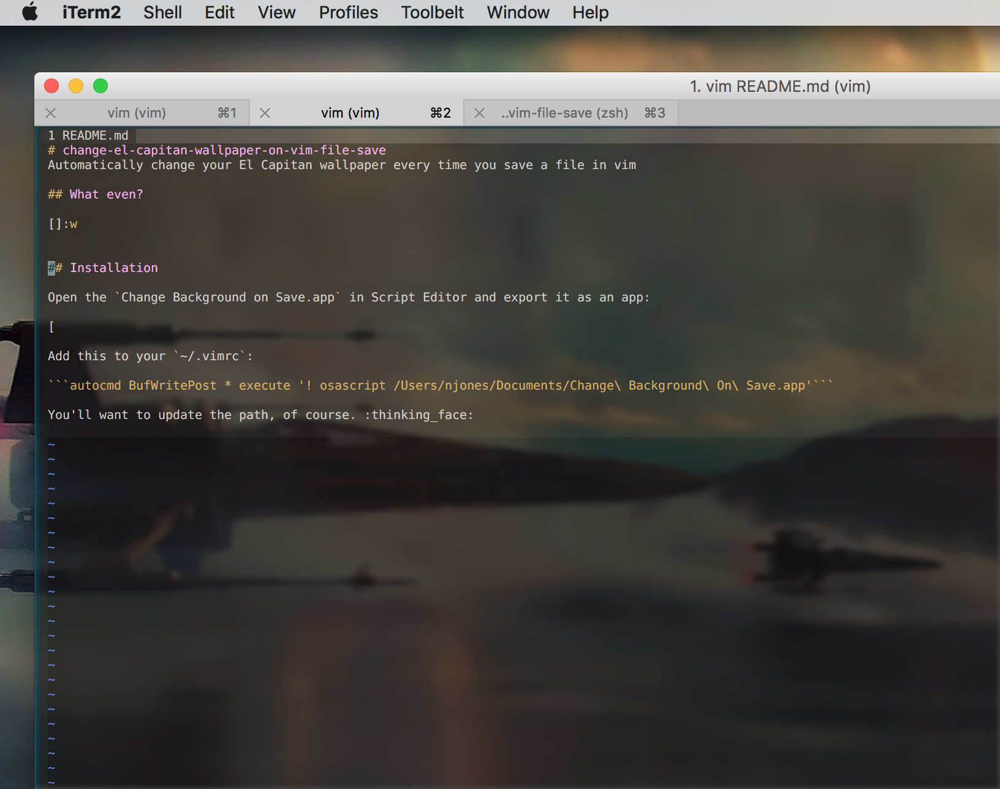Click ':thinking_face:' in the last text line
This screenshot has height=789, width=1000.
(x=419, y=415)
